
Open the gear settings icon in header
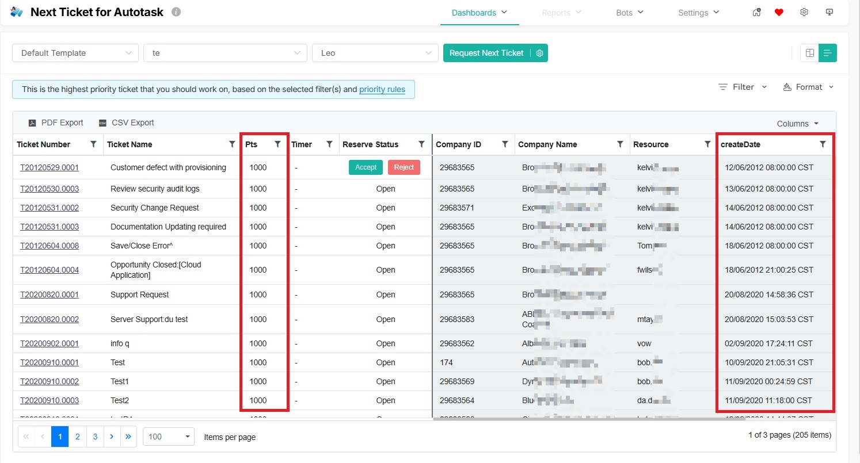click(x=804, y=13)
